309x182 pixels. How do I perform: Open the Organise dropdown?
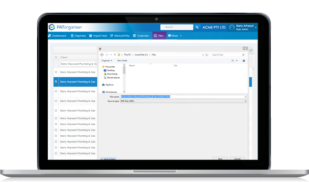[x=107, y=61]
